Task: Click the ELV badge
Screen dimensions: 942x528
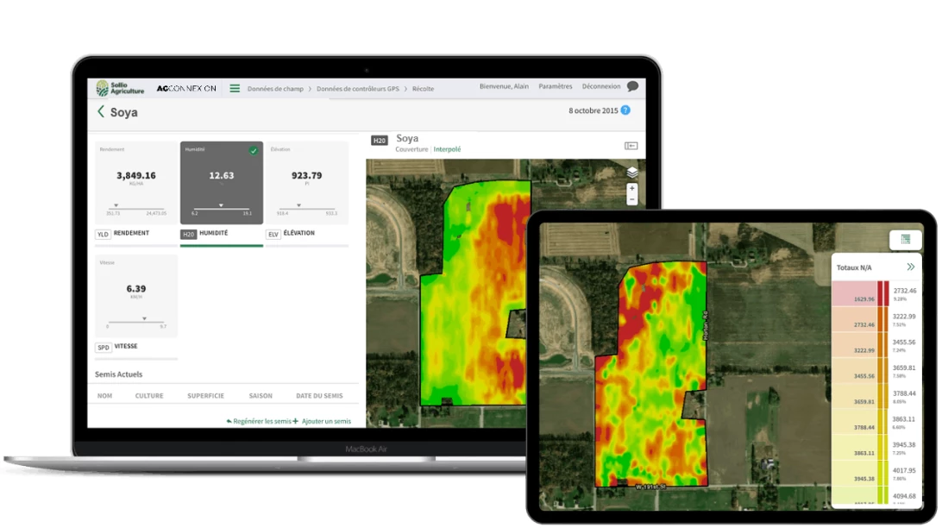Action: 273,235
